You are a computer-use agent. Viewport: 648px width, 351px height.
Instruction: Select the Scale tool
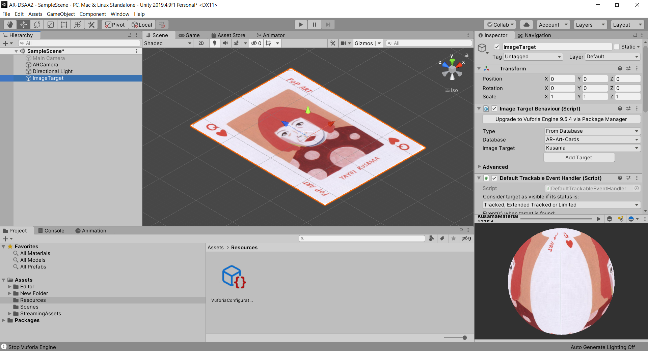coord(51,25)
